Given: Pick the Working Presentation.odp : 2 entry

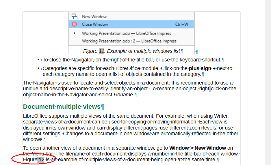Looking at the screenshot, I should click(x=129, y=41).
